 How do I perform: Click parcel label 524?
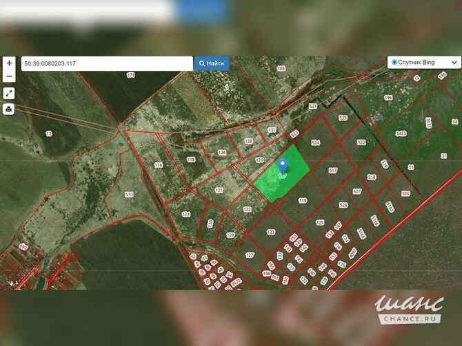point(316,142)
